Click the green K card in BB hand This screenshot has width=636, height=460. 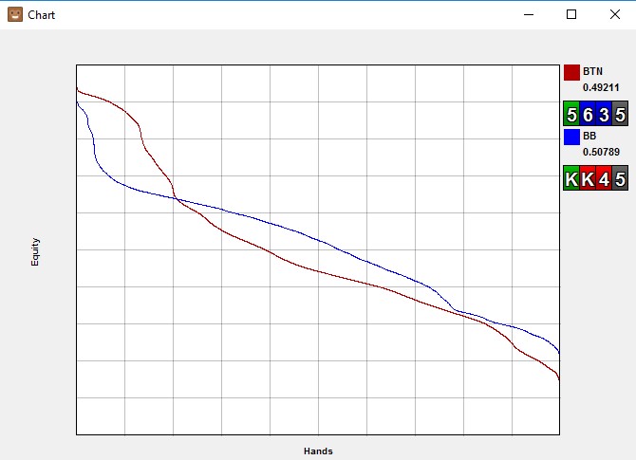[571, 178]
